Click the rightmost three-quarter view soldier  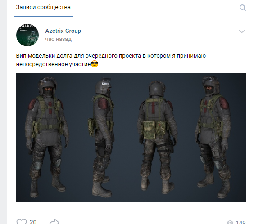(x=213, y=138)
